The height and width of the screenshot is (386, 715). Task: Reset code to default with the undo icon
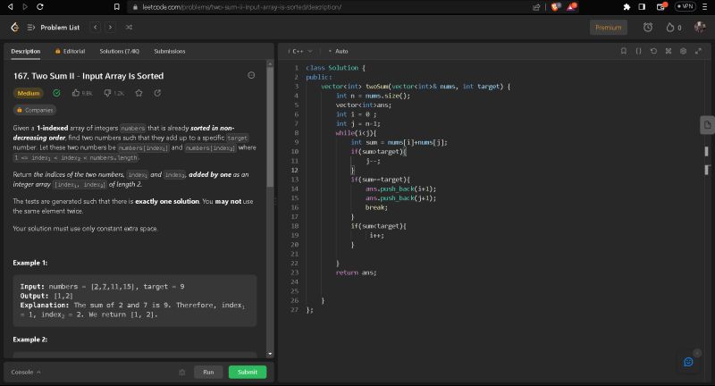(x=653, y=51)
